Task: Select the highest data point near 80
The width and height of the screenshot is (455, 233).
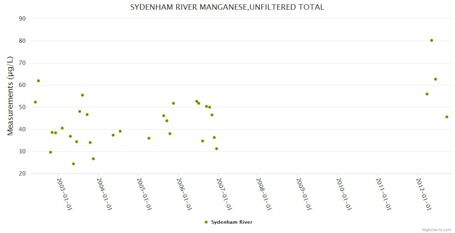Action: 432,40
